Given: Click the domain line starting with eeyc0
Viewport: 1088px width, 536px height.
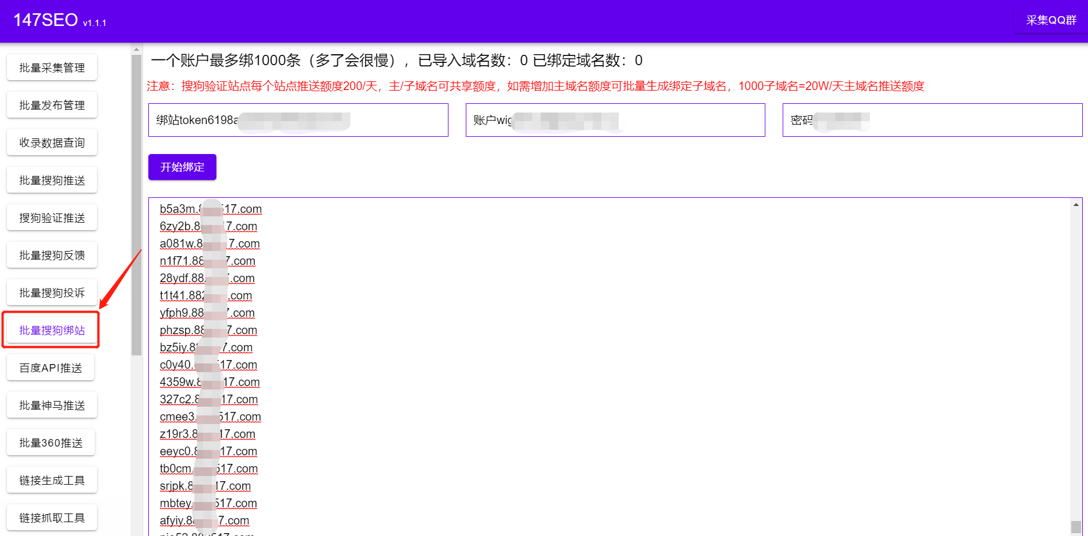Looking at the screenshot, I should [208, 451].
